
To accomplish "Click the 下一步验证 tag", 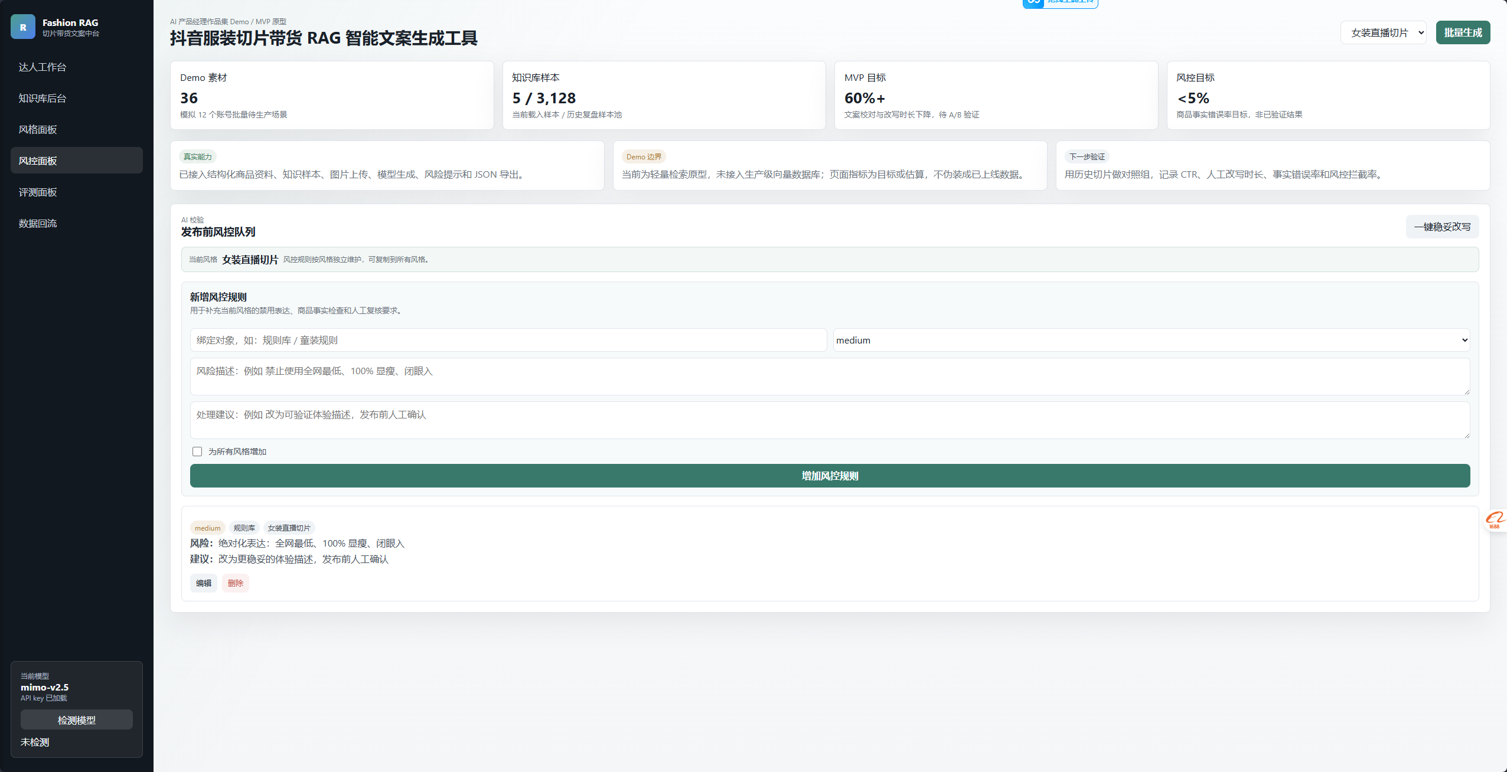I will click(x=1087, y=156).
